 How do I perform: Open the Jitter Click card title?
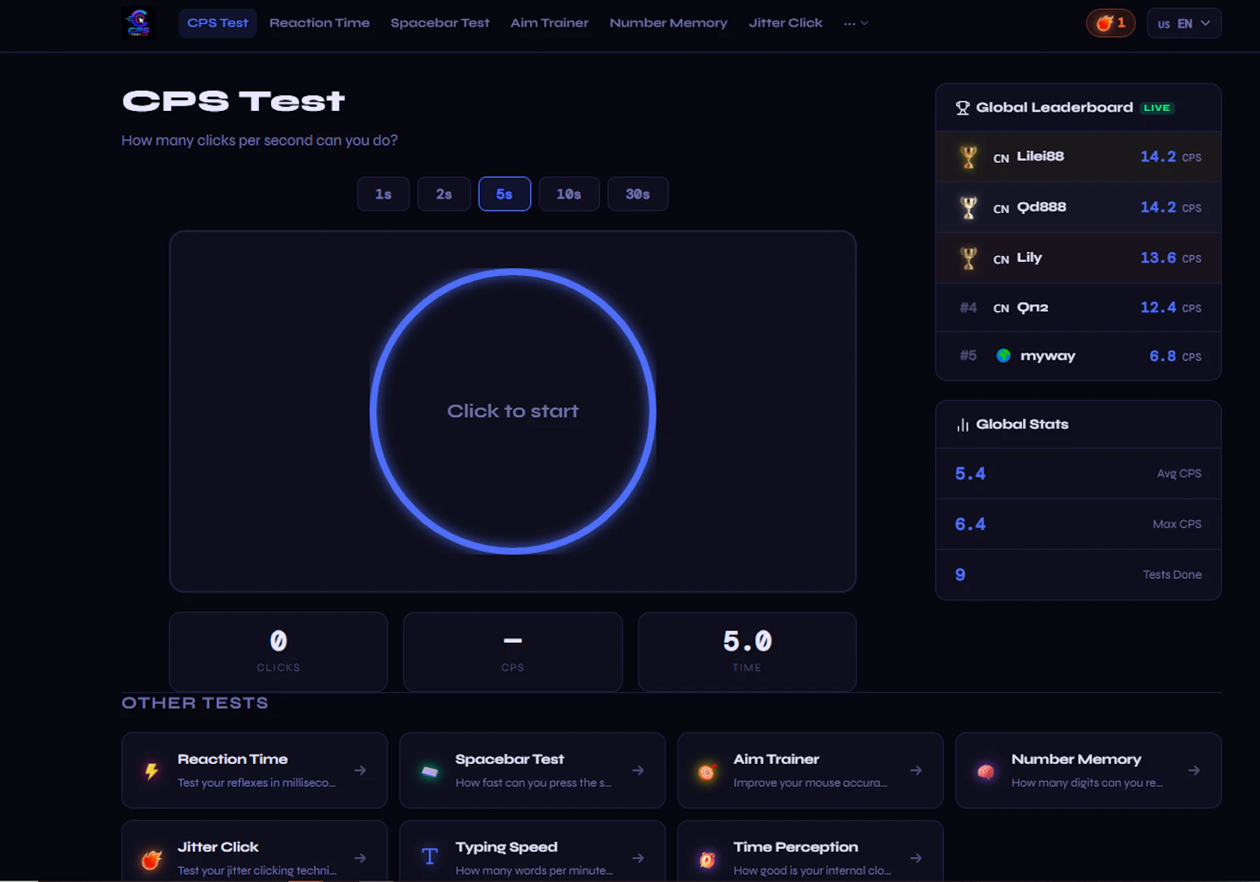(218, 847)
